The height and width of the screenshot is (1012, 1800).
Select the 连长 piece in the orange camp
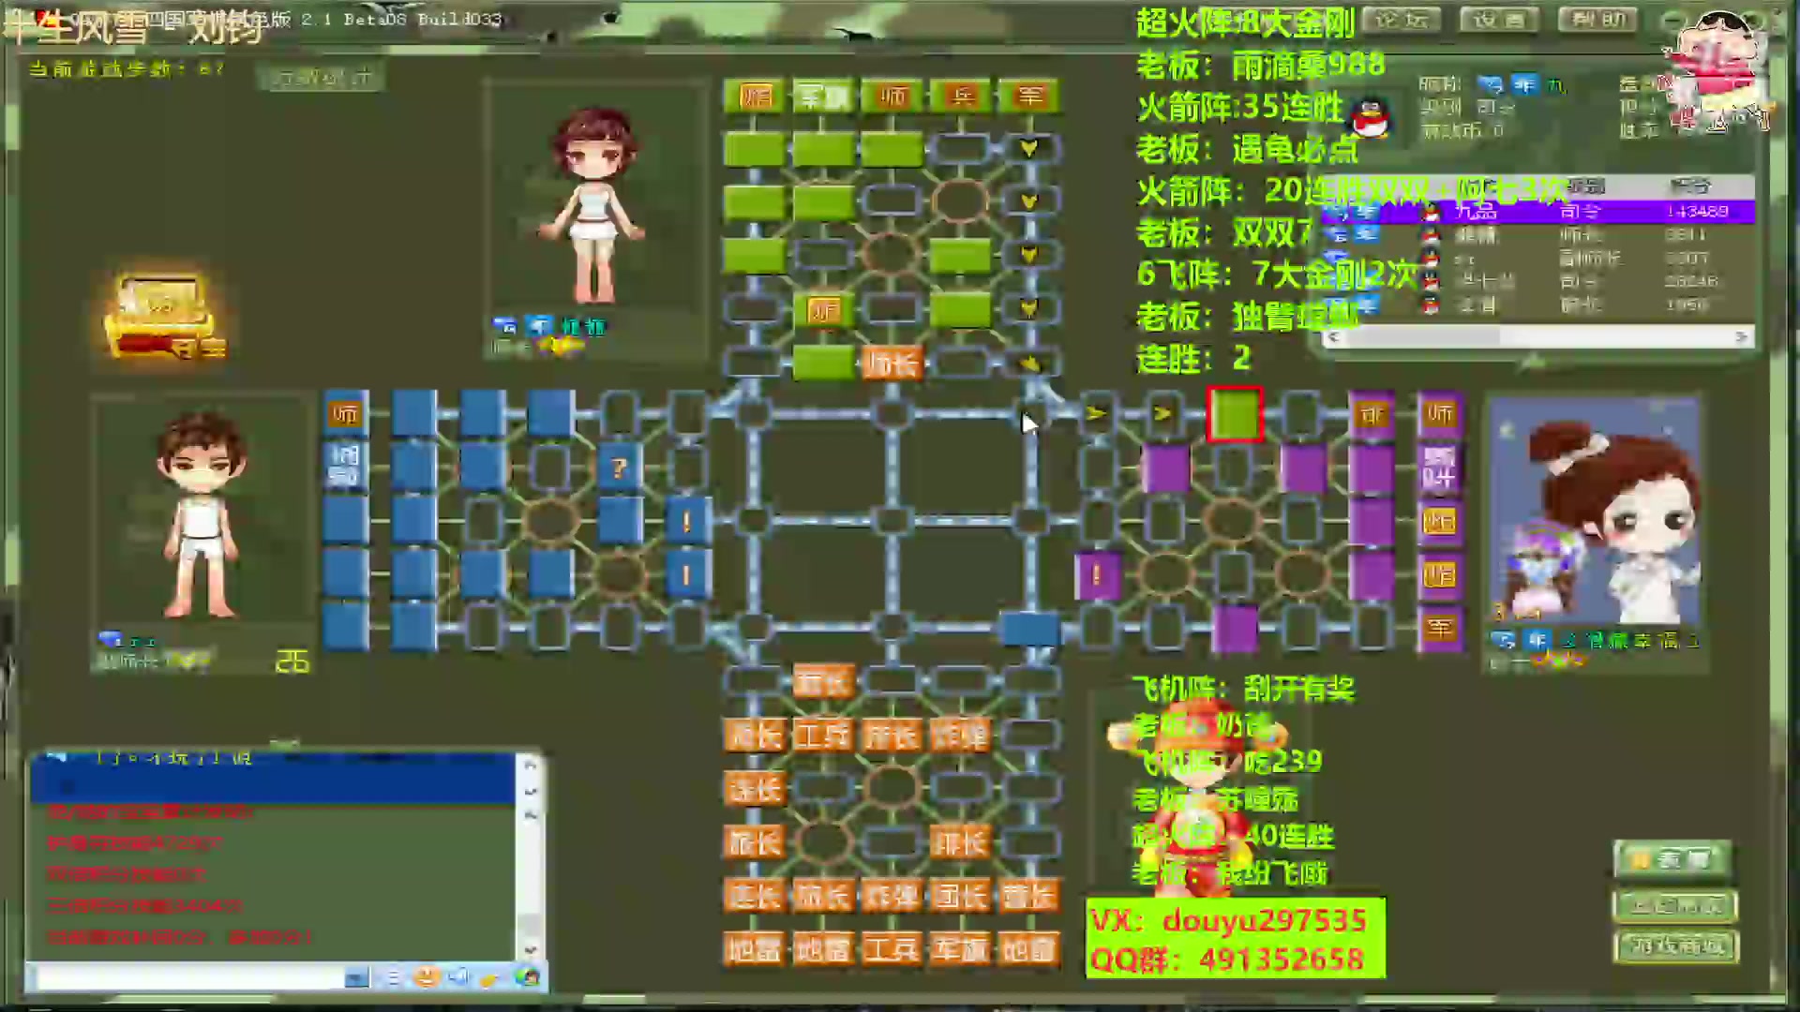pos(755,789)
